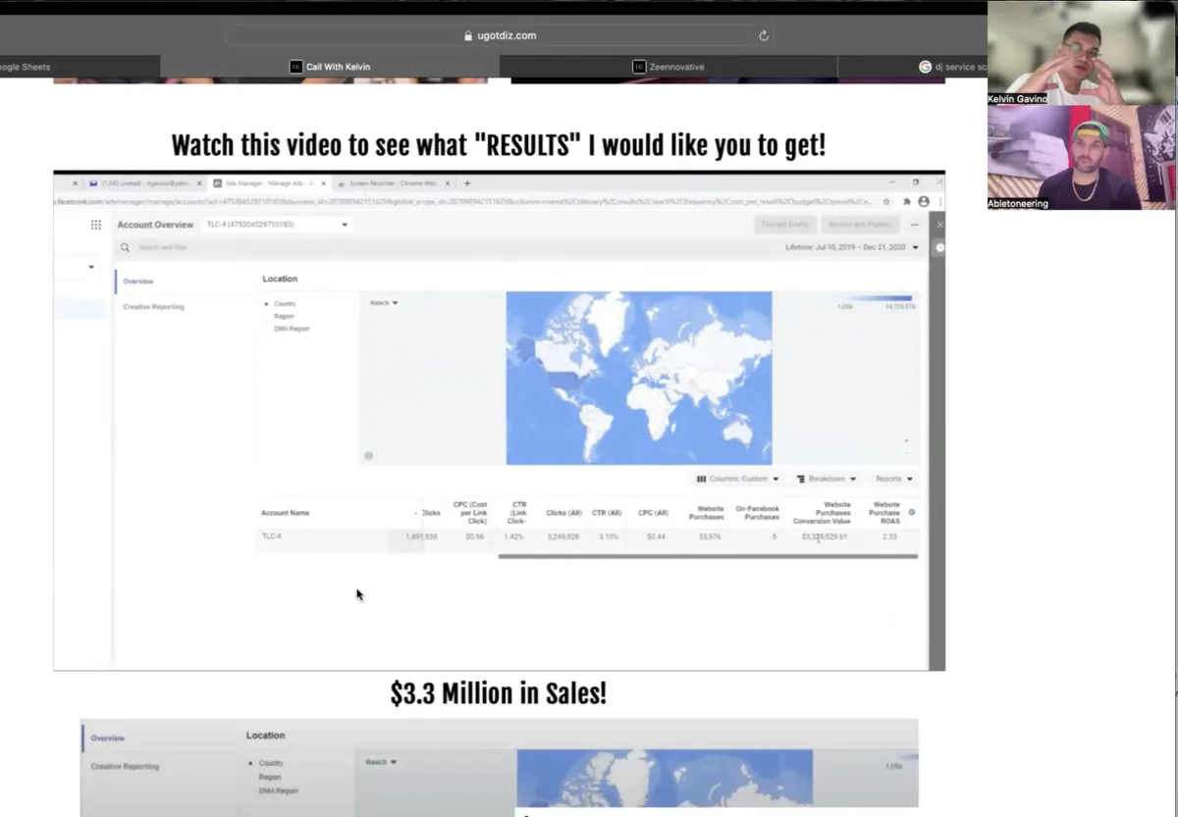This screenshot has height=817, width=1178.
Task: Open a new tab in recorded Chrome
Action: pyautogui.click(x=467, y=183)
